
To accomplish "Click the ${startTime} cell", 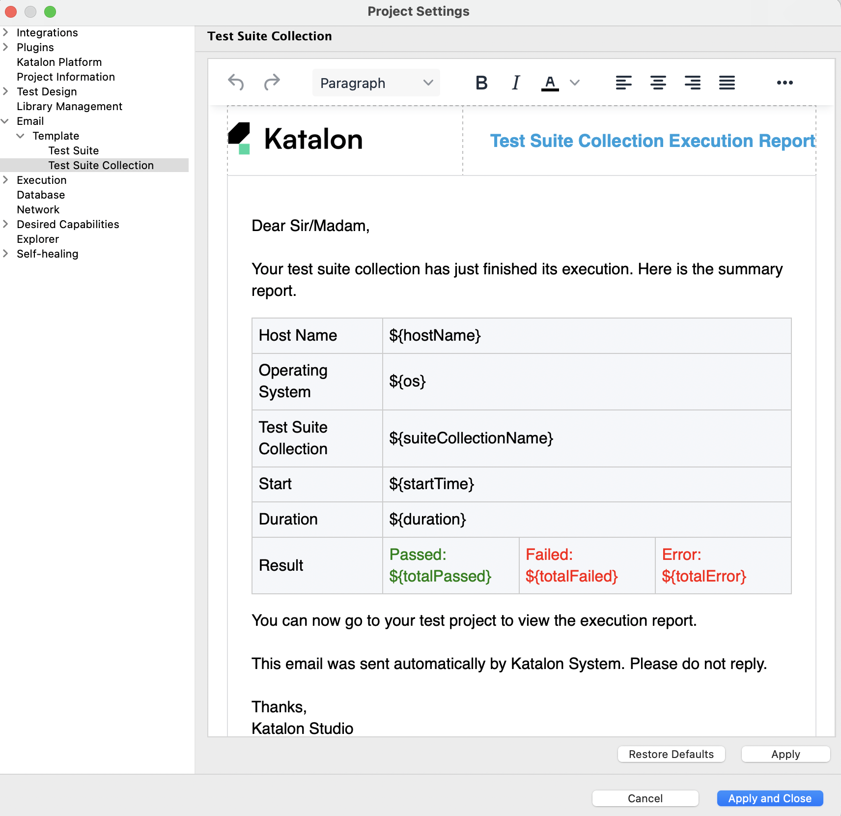I will [587, 484].
